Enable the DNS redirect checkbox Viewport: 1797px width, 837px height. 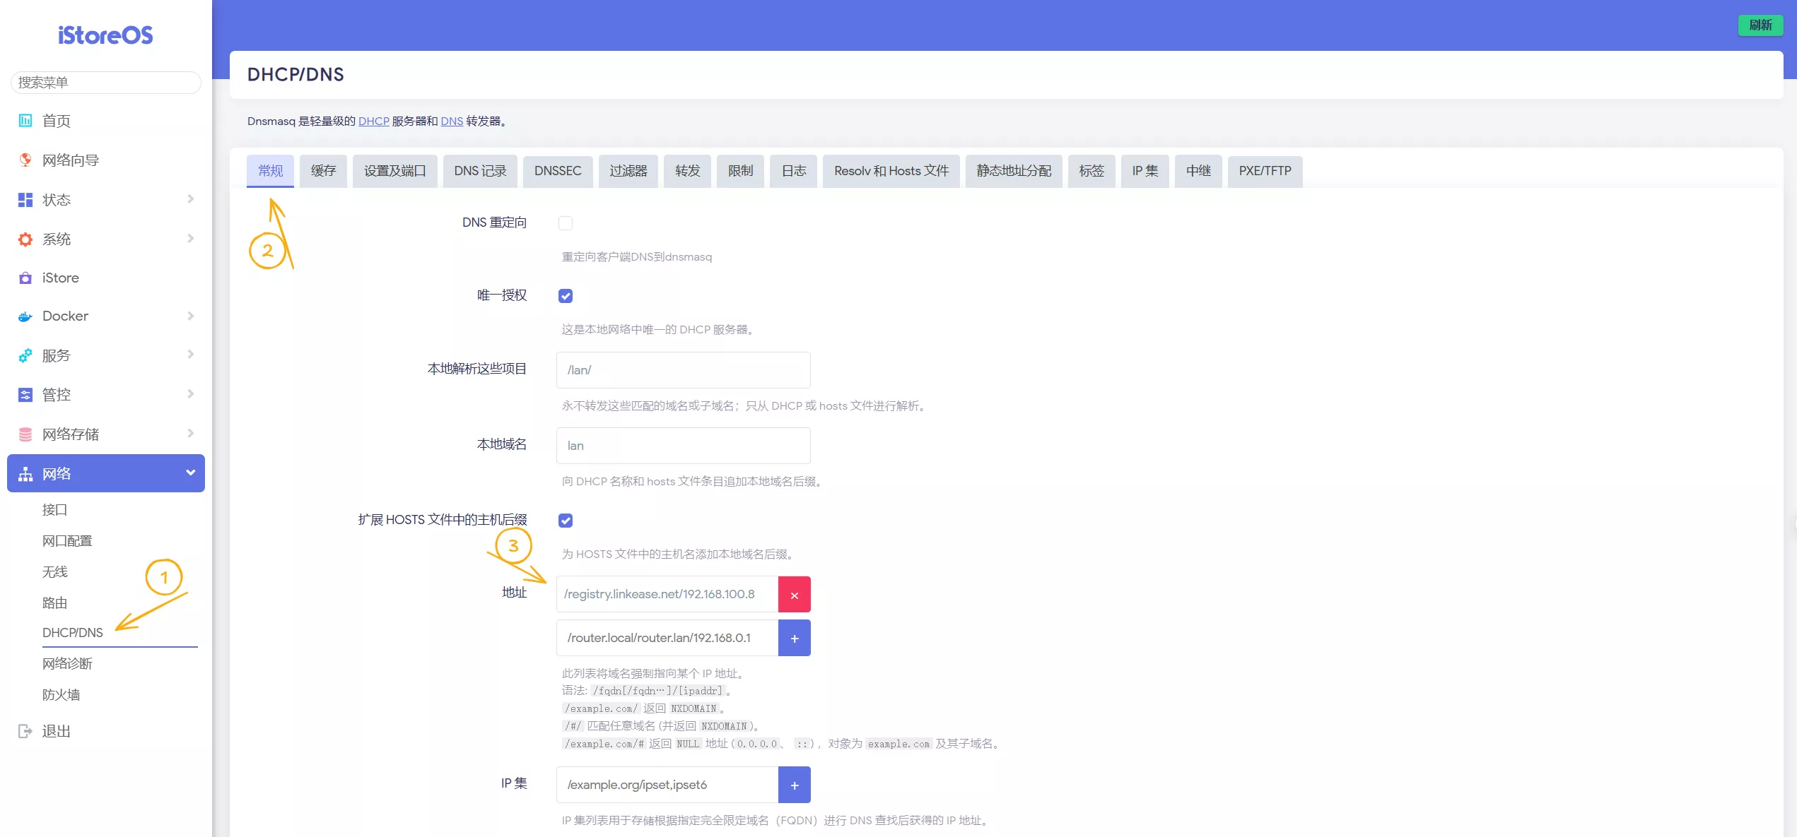(x=566, y=223)
